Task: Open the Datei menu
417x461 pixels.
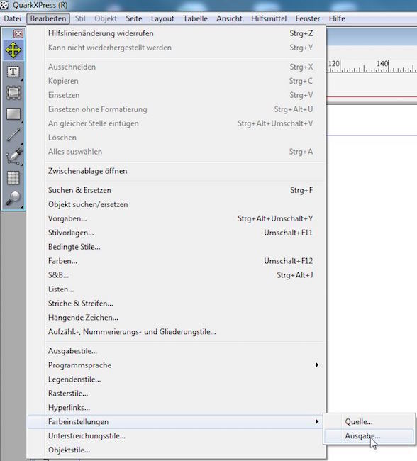Action: coord(12,18)
